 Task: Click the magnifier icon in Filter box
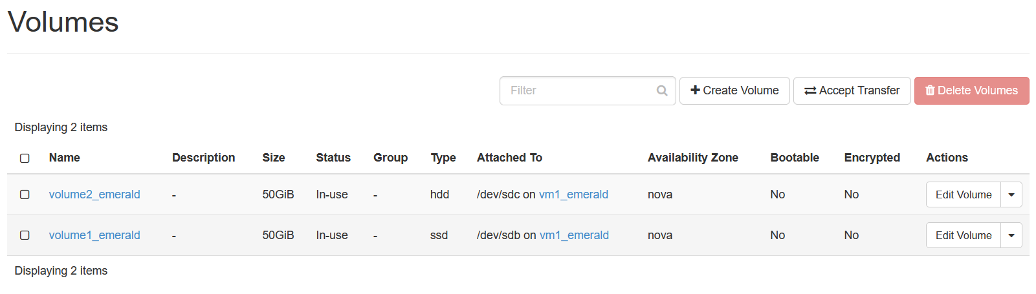point(662,90)
